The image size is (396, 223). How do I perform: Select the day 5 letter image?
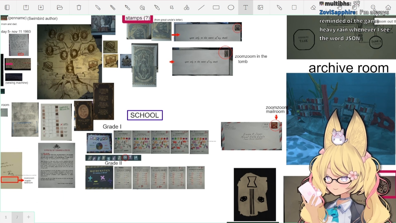[19, 45]
